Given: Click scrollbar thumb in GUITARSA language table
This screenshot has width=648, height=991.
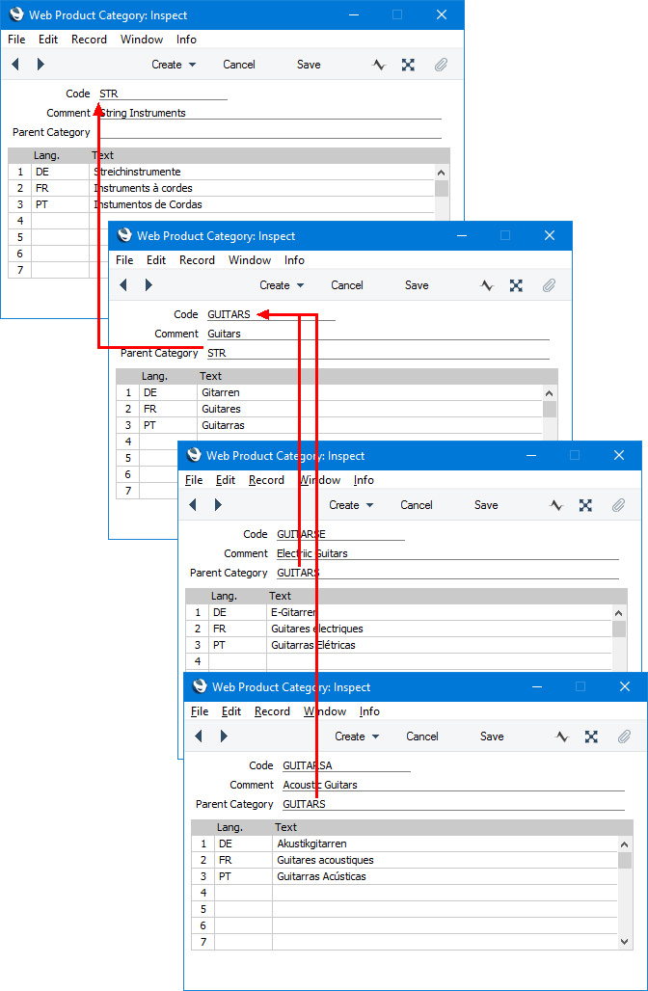Looking at the screenshot, I should (625, 860).
